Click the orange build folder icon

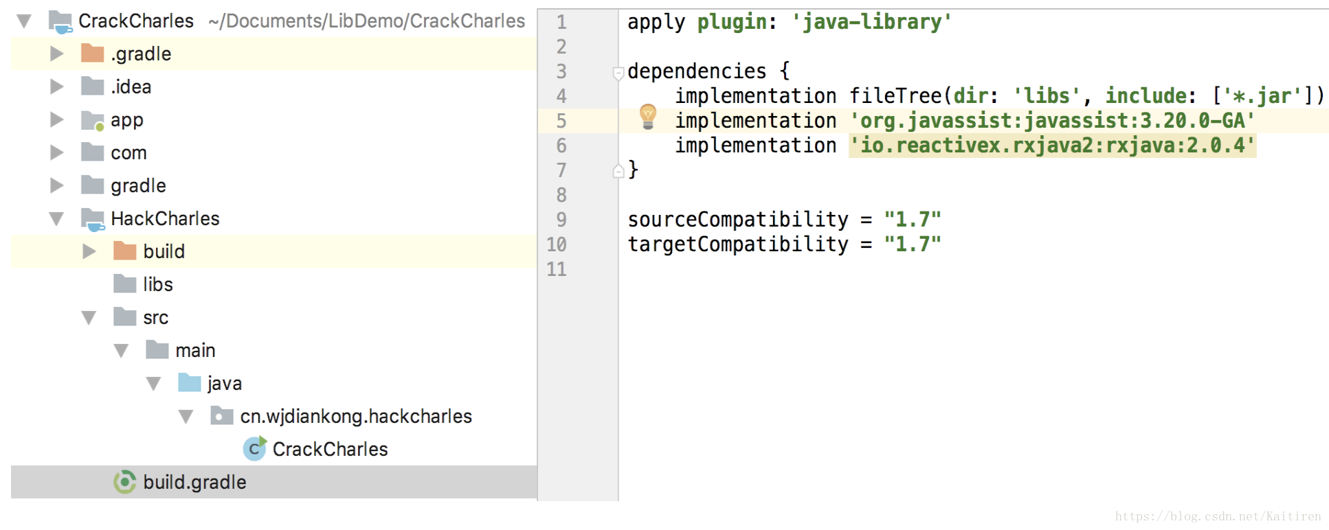125,251
